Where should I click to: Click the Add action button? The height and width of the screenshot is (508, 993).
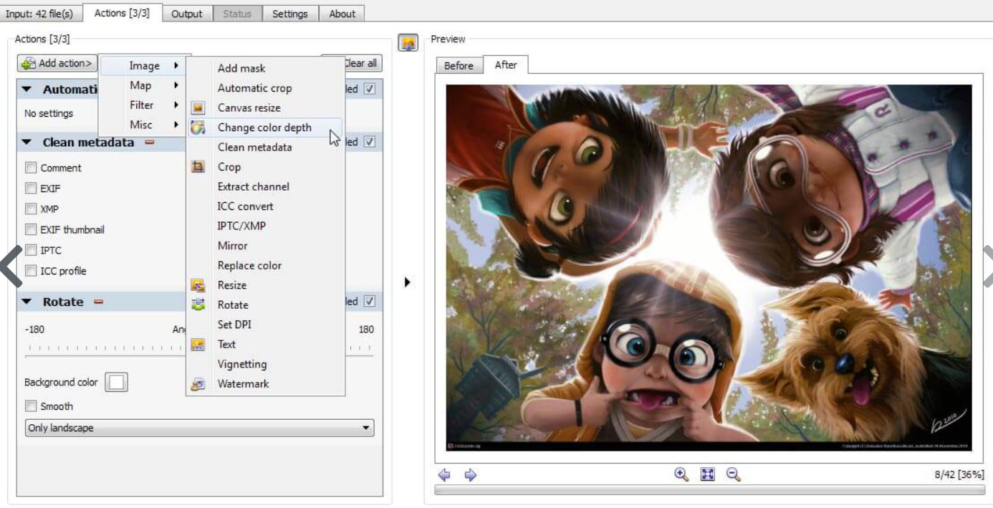(x=57, y=64)
